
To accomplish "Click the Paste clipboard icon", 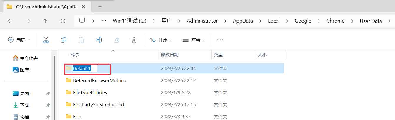I will tap(81, 40).
